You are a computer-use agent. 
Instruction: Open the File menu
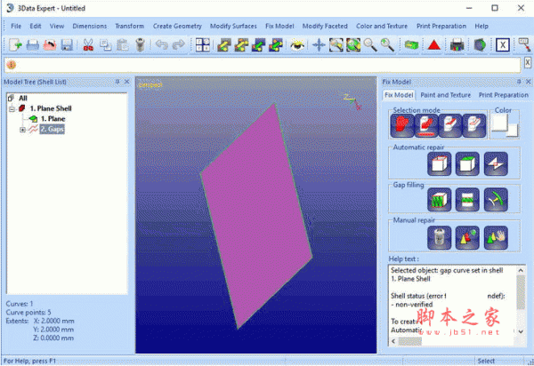[x=16, y=26]
